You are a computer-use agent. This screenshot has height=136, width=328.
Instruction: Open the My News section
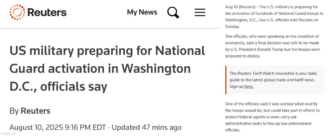pos(142,12)
